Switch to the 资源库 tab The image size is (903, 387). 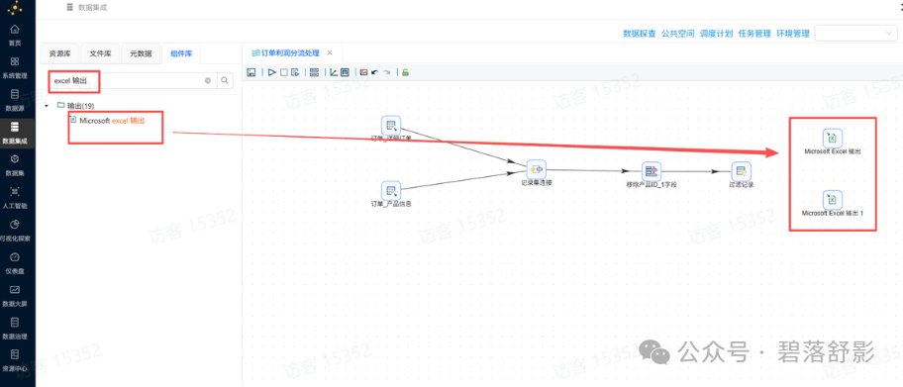click(59, 53)
